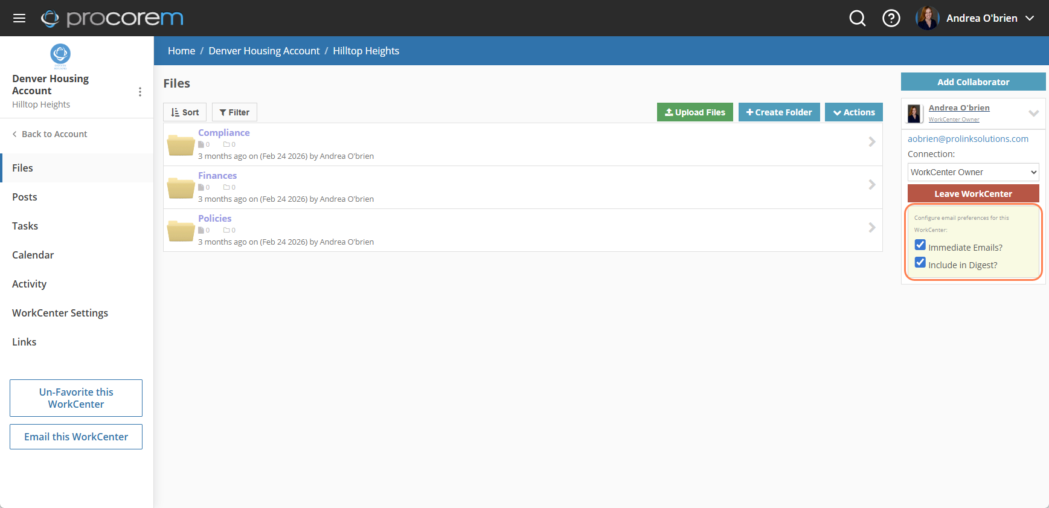Click the Finances file count icon
The height and width of the screenshot is (508, 1049).
point(201,187)
